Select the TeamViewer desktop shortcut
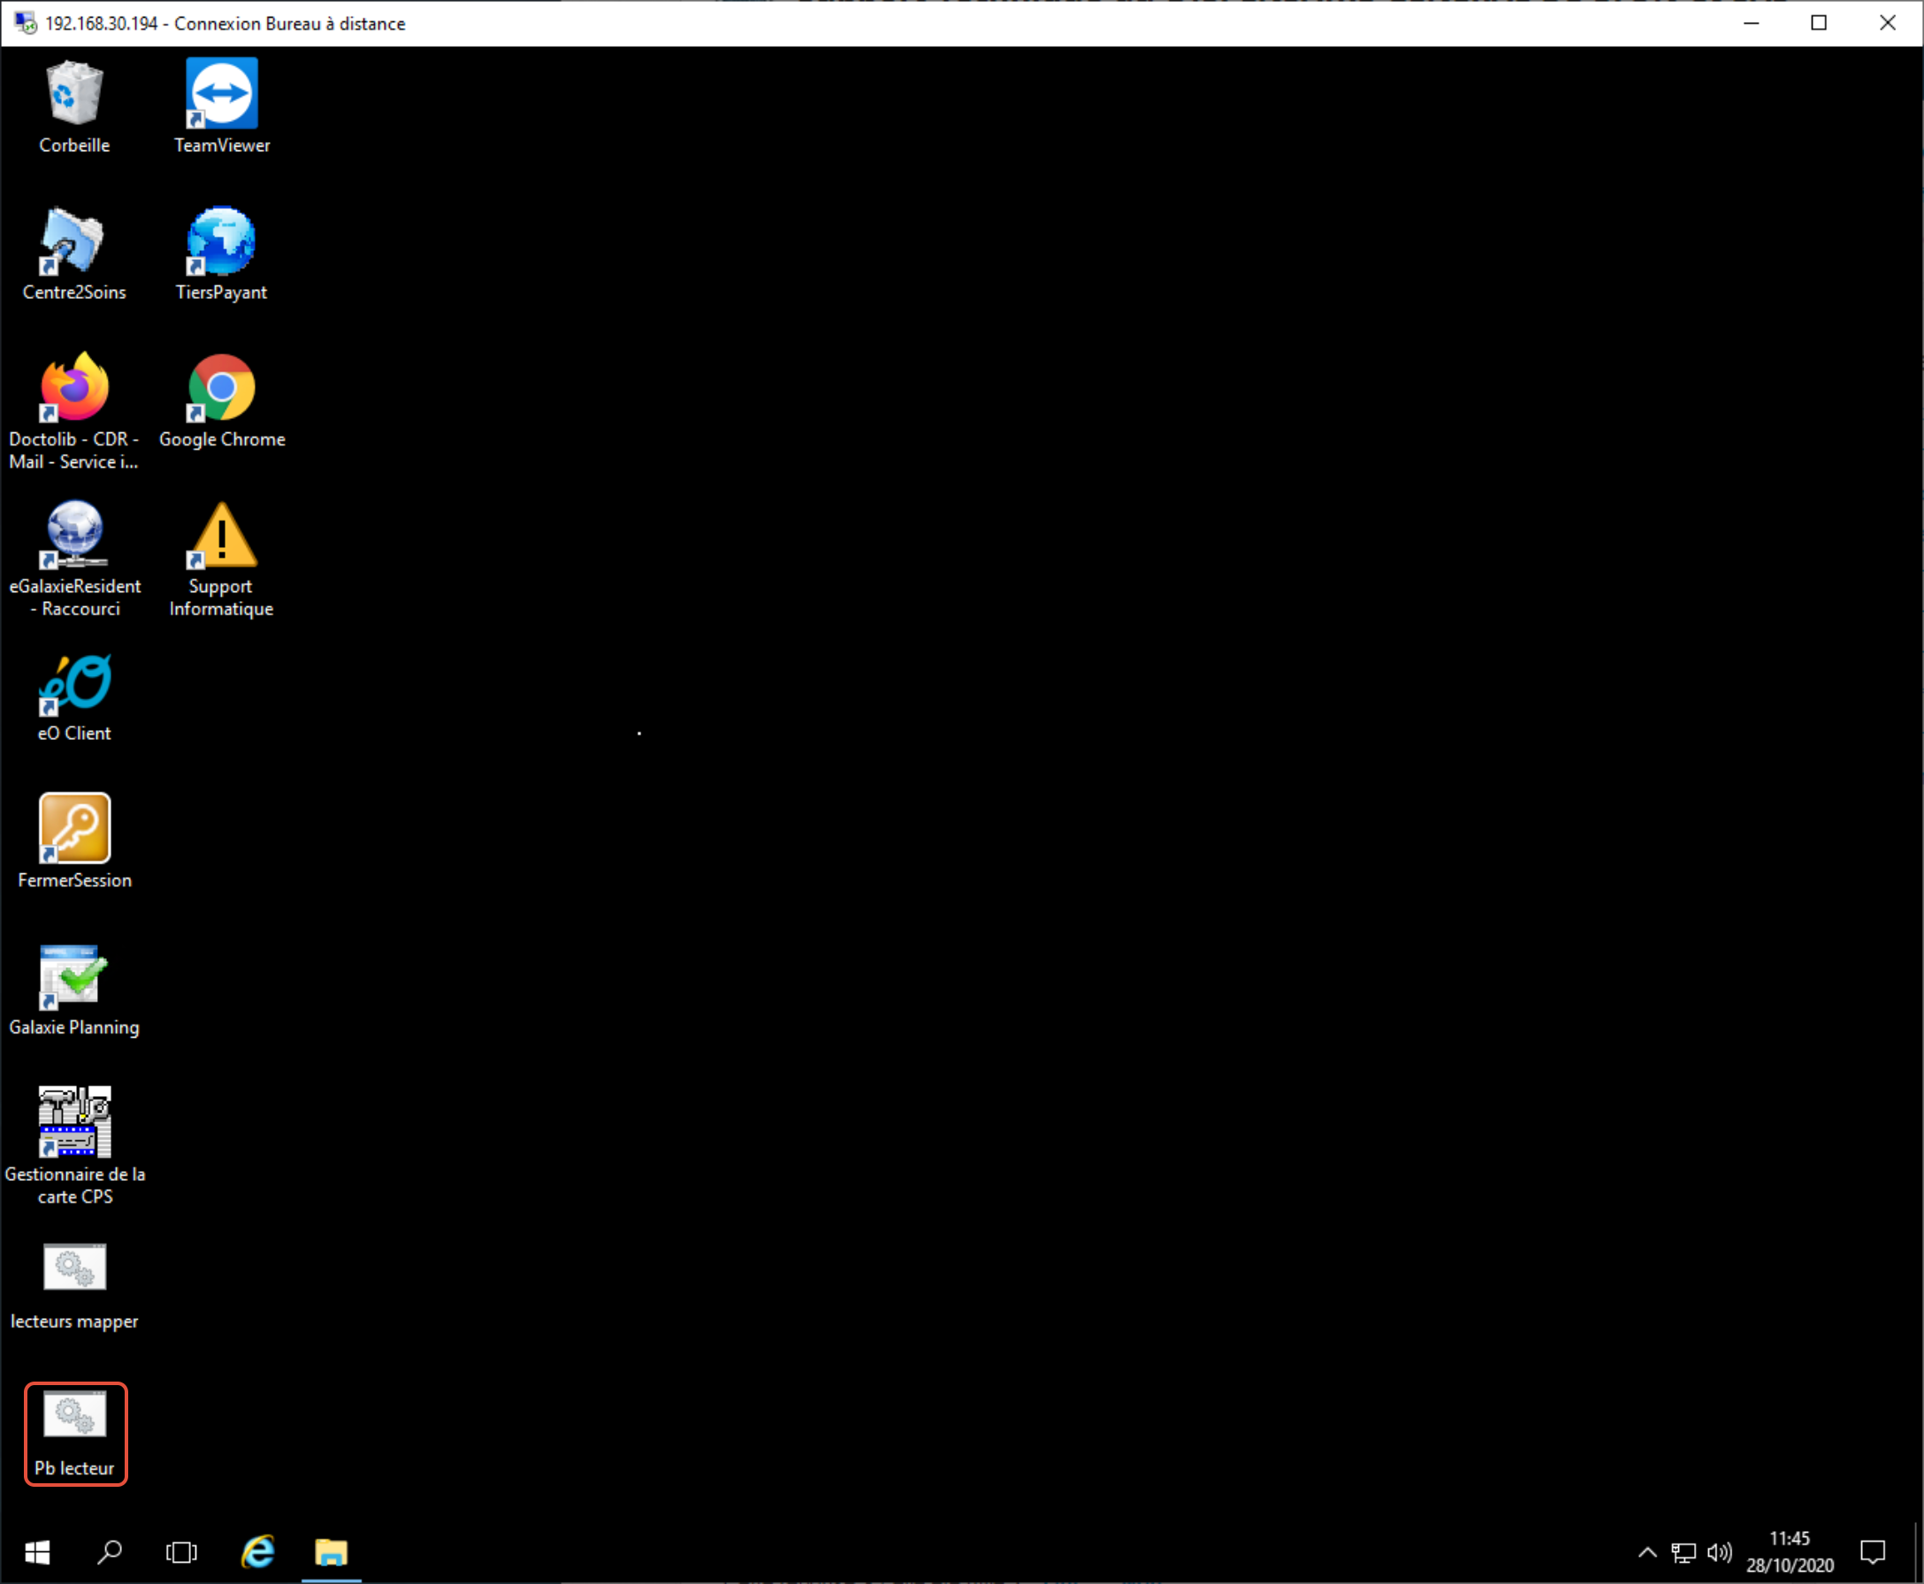Viewport: 1924px width, 1584px height. [222, 94]
